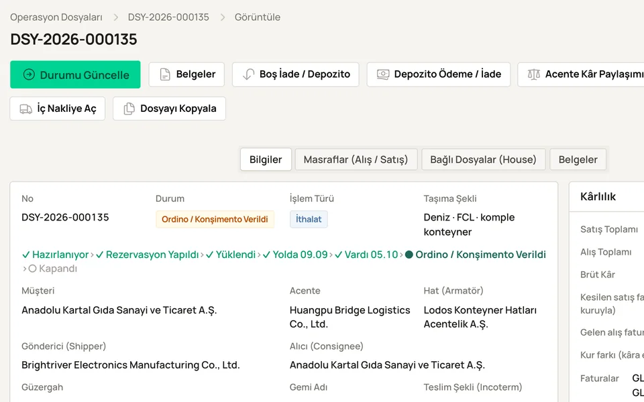Screen dimensions: 644x402
Task: Select the Yolda 09.09 status step
Action: pos(295,255)
